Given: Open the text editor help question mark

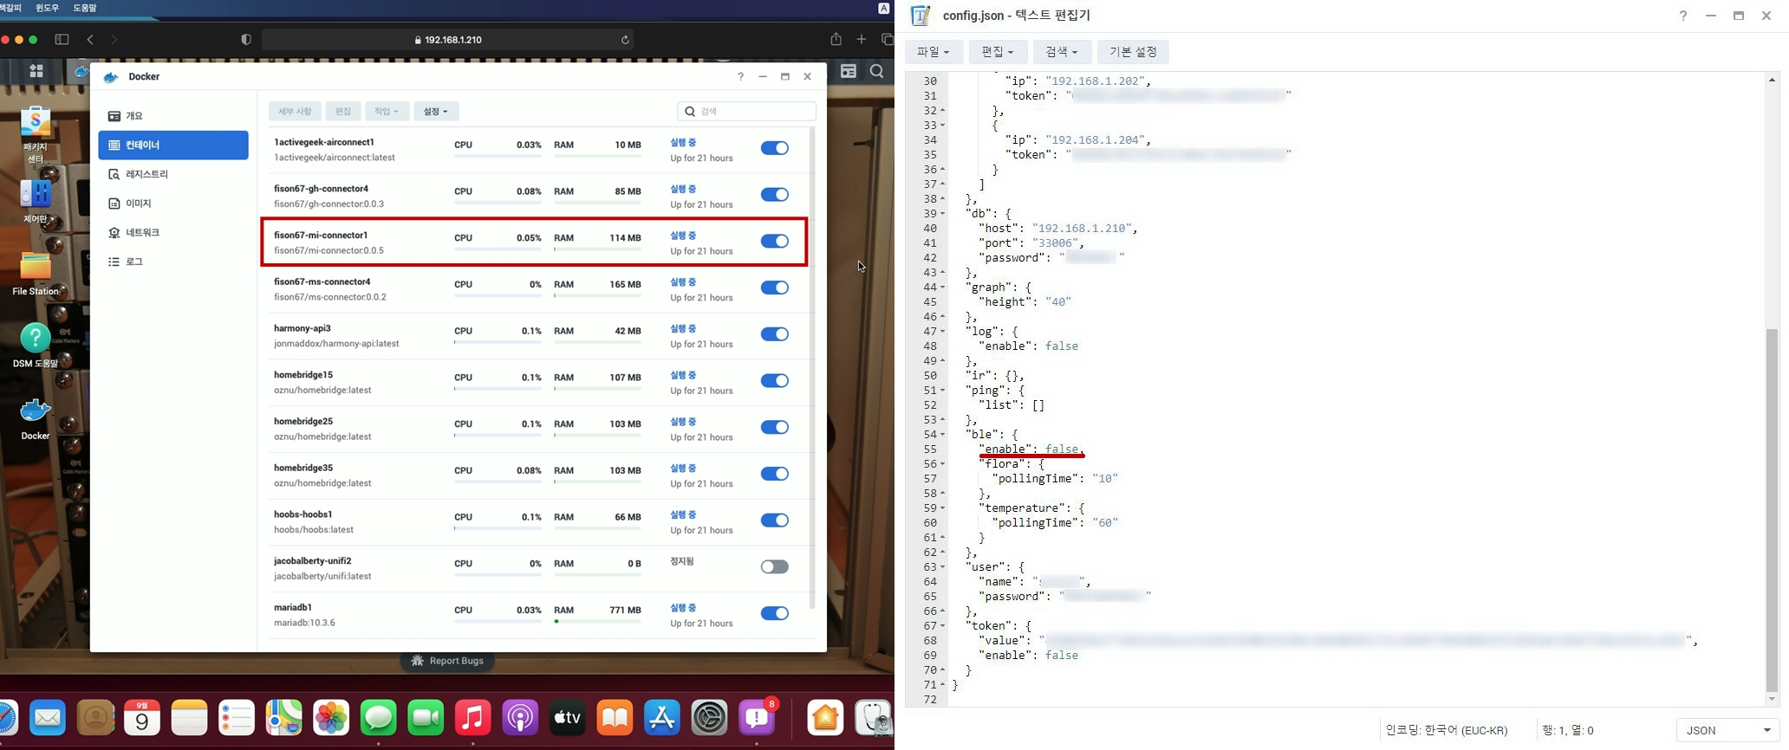Looking at the screenshot, I should 1683,16.
